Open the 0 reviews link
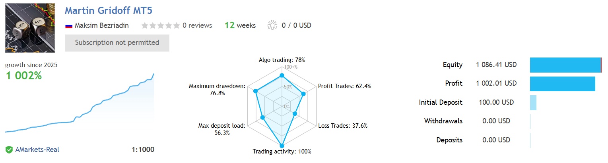This screenshot has width=608, height=163. (197, 26)
